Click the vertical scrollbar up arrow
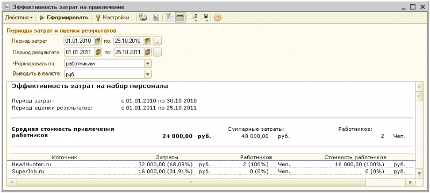This screenshot has height=193, width=430. 419,87
